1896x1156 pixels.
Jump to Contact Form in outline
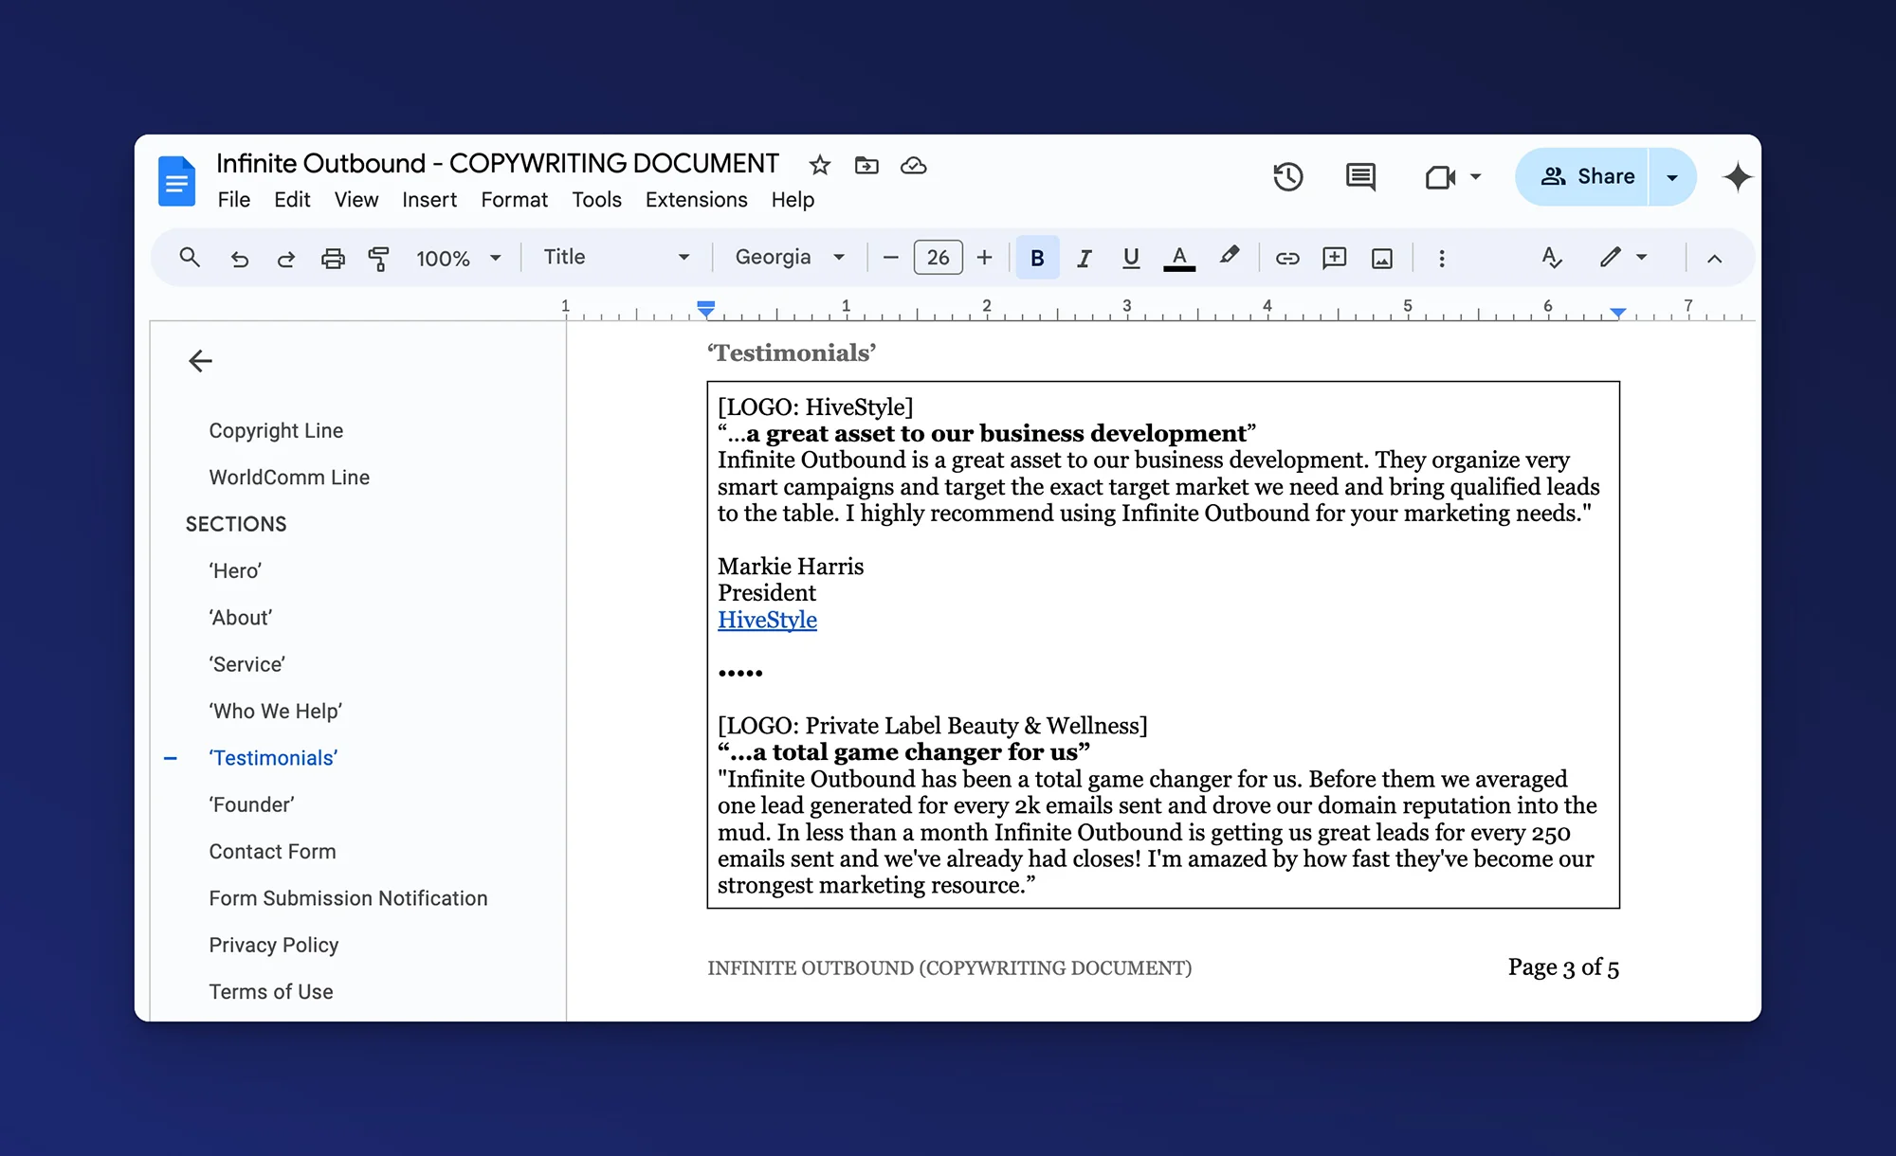tap(272, 852)
